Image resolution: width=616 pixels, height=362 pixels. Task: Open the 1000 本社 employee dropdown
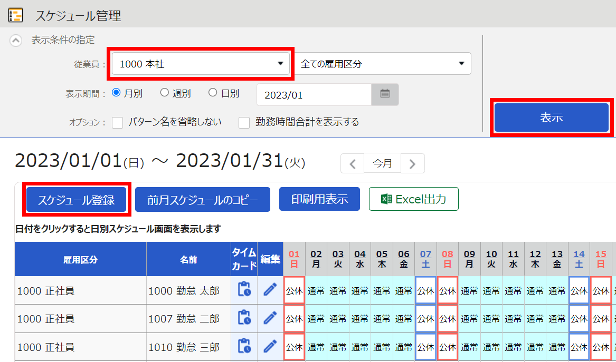coord(201,64)
